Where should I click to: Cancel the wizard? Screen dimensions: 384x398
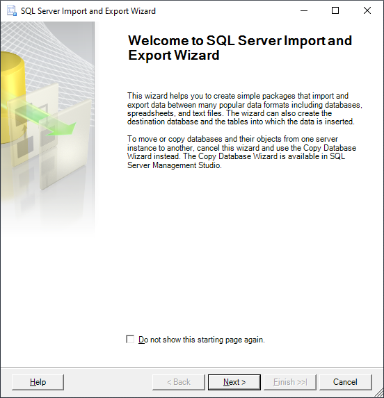pos(345,382)
